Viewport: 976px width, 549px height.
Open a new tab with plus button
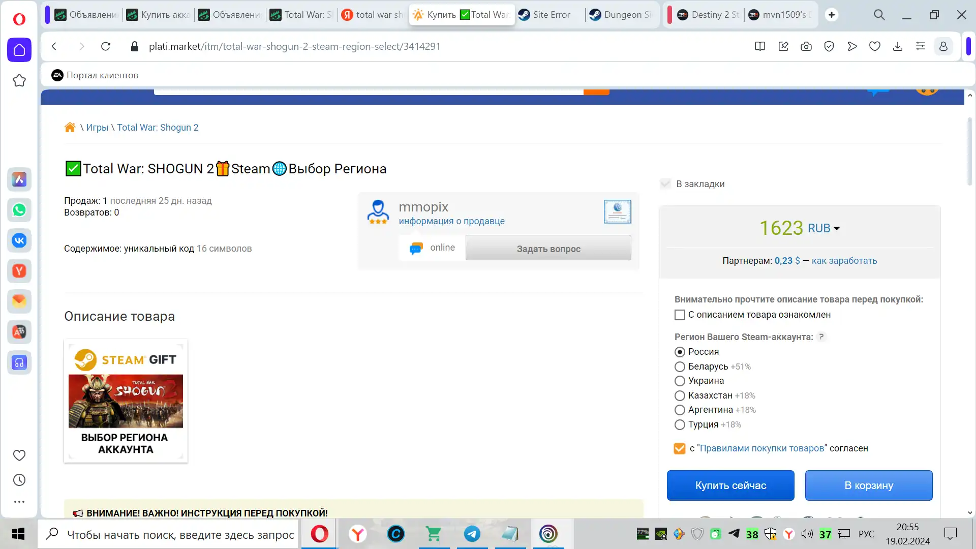pyautogui.click(x=832, y=15)
